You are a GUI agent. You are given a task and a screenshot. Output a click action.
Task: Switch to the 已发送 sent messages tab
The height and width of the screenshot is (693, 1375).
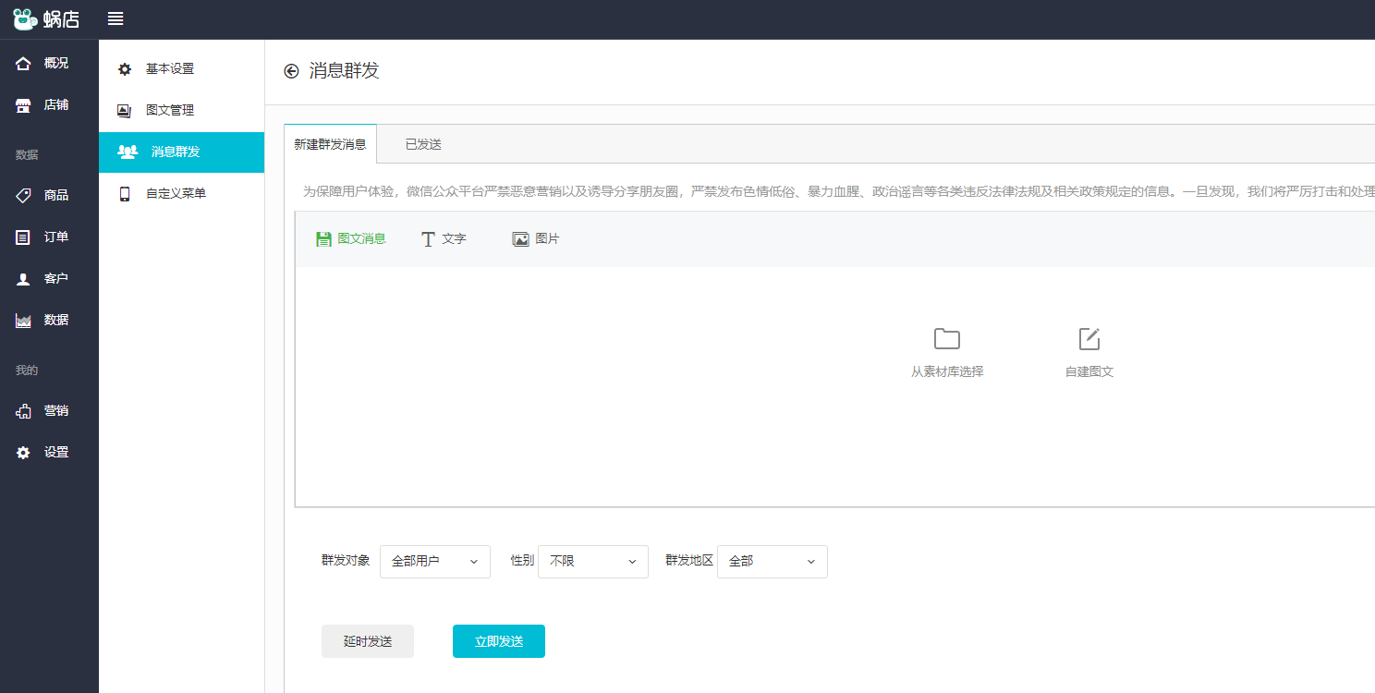click(422, 143)
